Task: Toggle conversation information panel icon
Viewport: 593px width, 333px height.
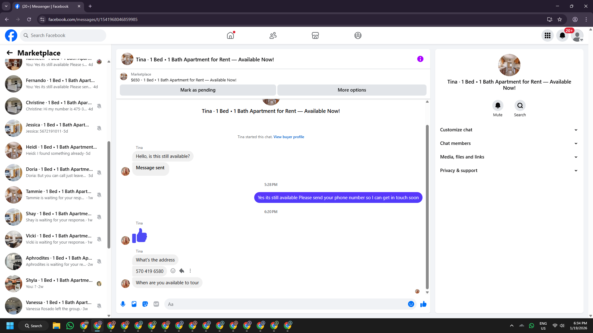Action: (420, 59)
